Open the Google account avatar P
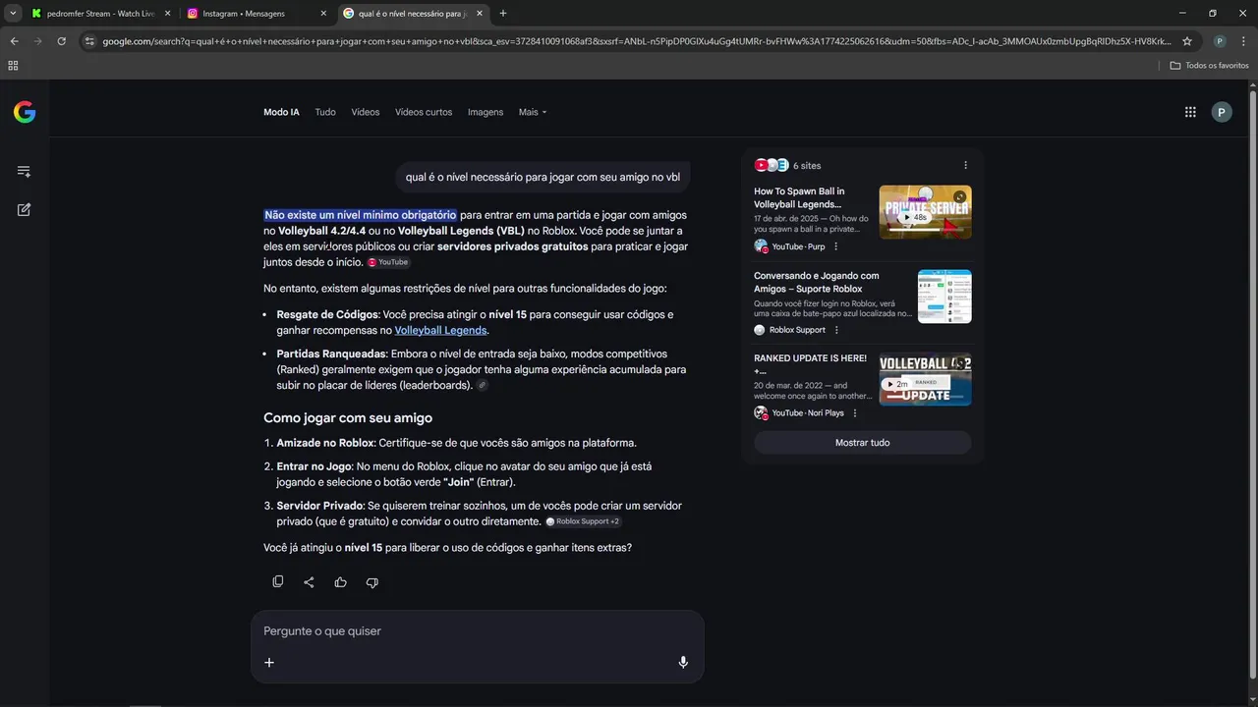This screenshot has width=1258, height=707. [x=1221, y=112]
